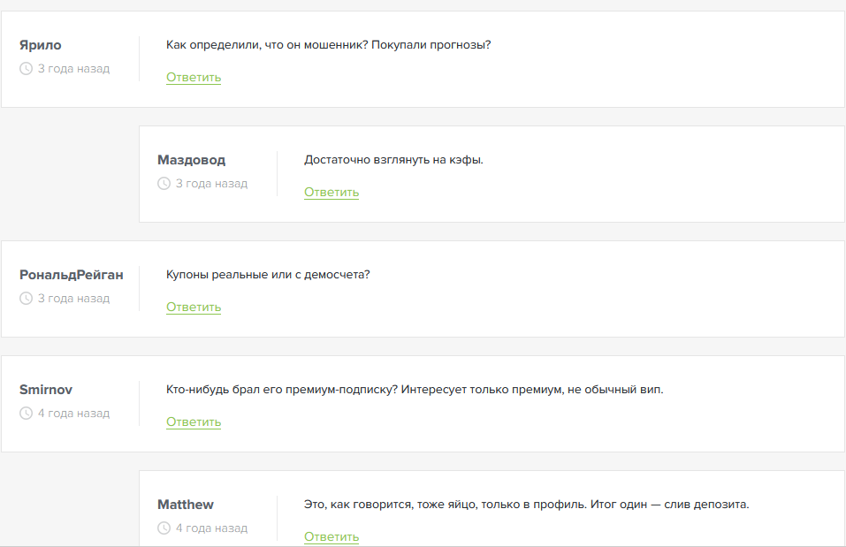Viewport: 846px width, 547px height.
Task: Click the comment about премиум-подписку
Action: coord(415,390)
